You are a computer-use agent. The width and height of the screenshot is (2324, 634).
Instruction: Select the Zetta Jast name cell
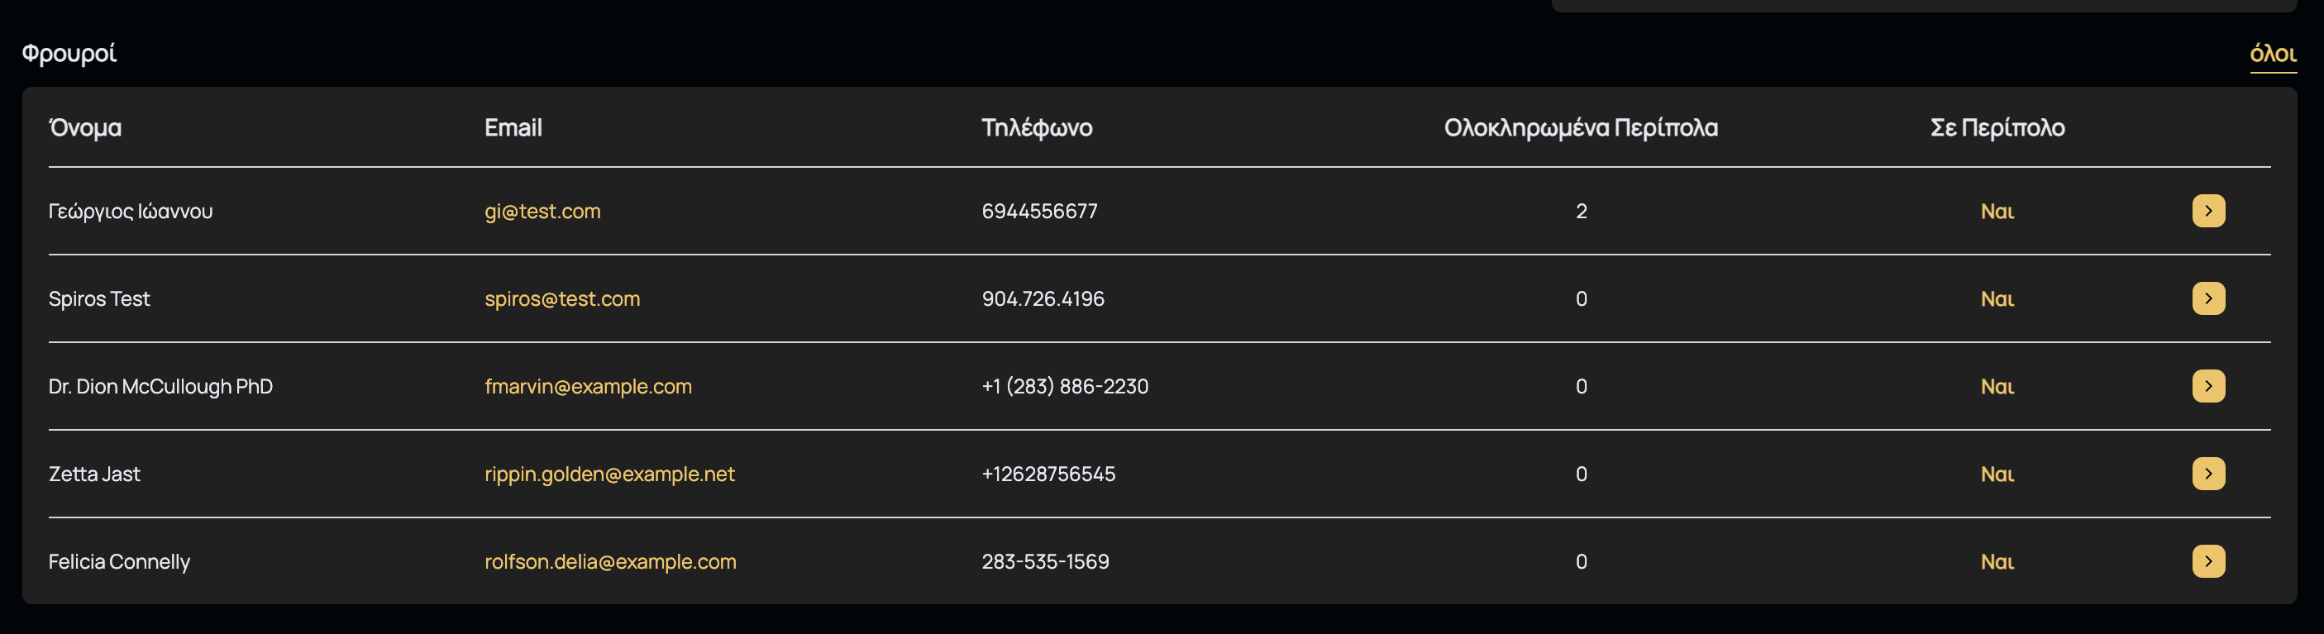point(95,474)
